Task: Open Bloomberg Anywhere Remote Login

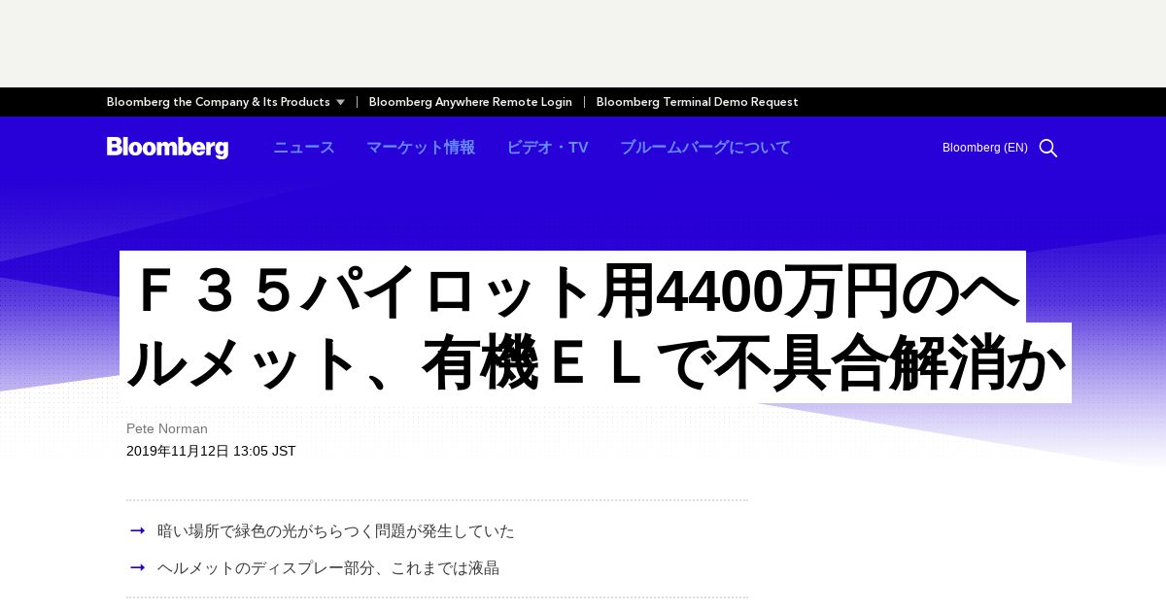Action: coord(470,102)
